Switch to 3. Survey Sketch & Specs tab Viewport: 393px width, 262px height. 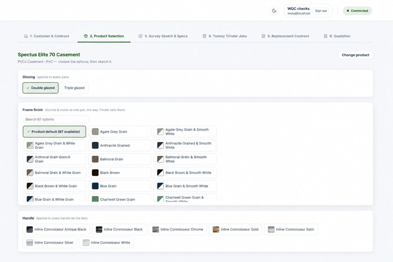(x=163, y=36)
